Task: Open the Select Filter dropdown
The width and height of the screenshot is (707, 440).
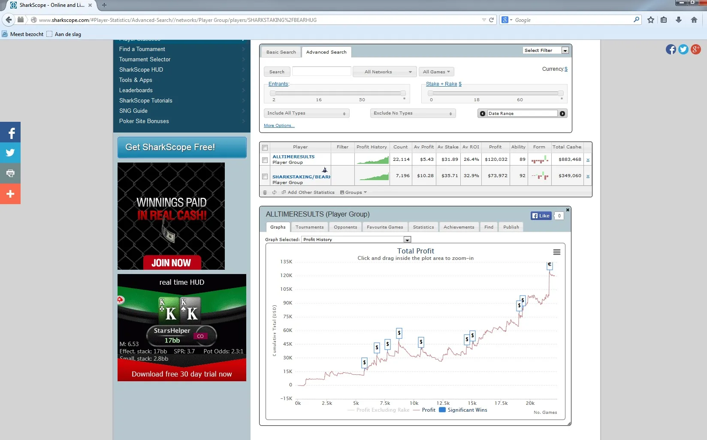Action: [546, 50]
